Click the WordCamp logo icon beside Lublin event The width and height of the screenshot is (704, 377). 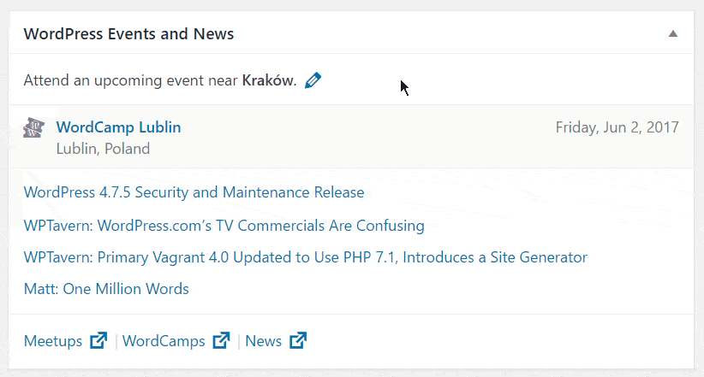33,128
